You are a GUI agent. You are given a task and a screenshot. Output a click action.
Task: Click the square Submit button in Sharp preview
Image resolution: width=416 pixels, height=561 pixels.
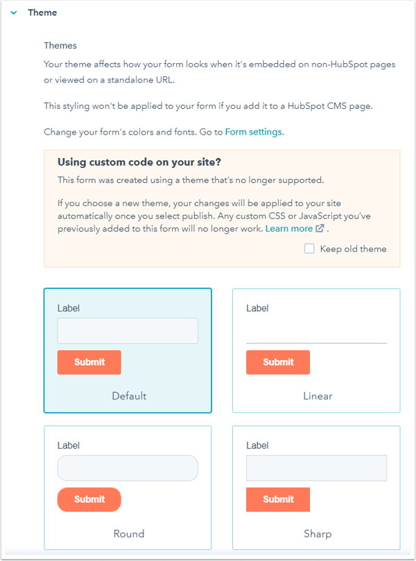click(x=278, y=499)
